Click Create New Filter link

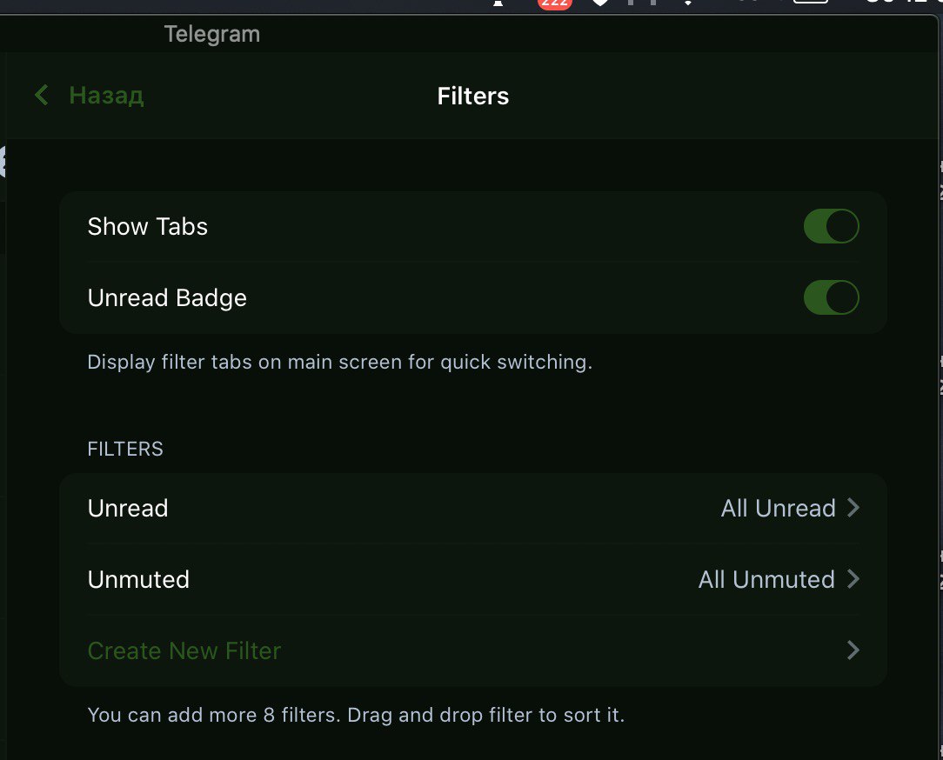184,650
